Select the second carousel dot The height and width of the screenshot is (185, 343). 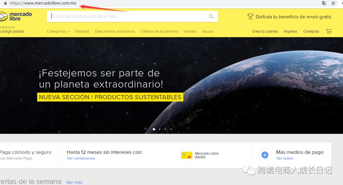point(160,129)
